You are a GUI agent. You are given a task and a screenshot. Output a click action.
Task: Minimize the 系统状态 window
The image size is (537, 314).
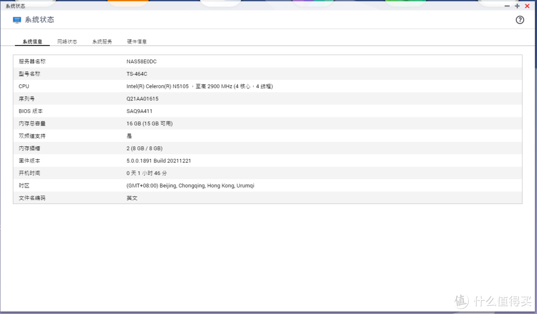click(507, 6)
